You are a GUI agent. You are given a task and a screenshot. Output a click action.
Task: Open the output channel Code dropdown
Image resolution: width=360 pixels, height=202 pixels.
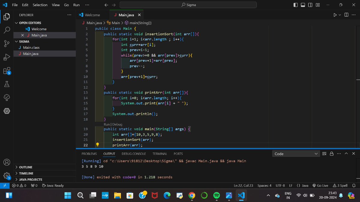[x=296, y=154]
